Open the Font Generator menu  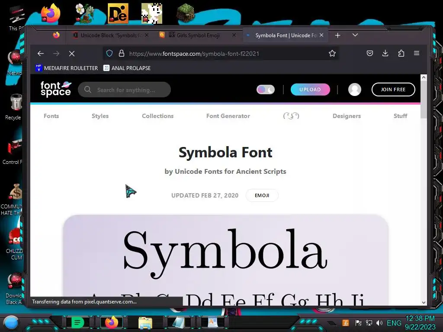coord(228,116)
